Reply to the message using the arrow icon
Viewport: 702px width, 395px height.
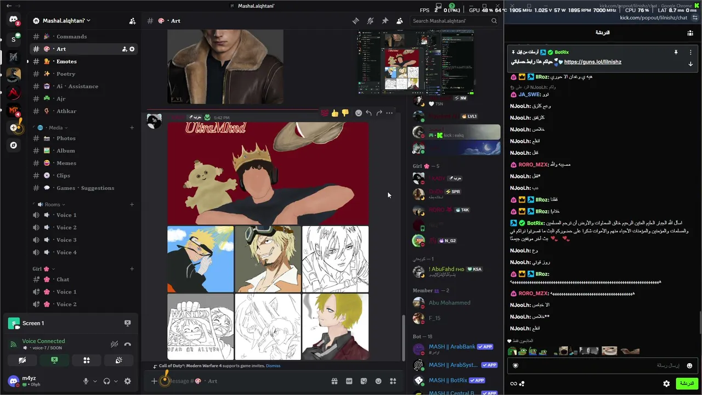[x=369, y=113]
